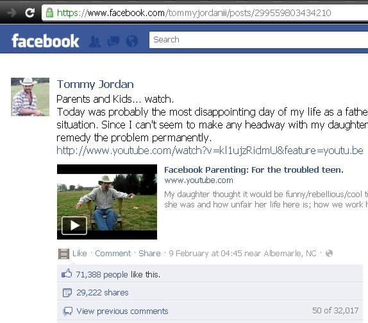Open the messages icon in header

[x=113, y=42]
